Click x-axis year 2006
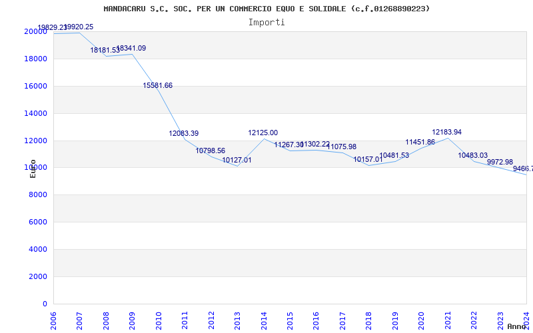 53,320
